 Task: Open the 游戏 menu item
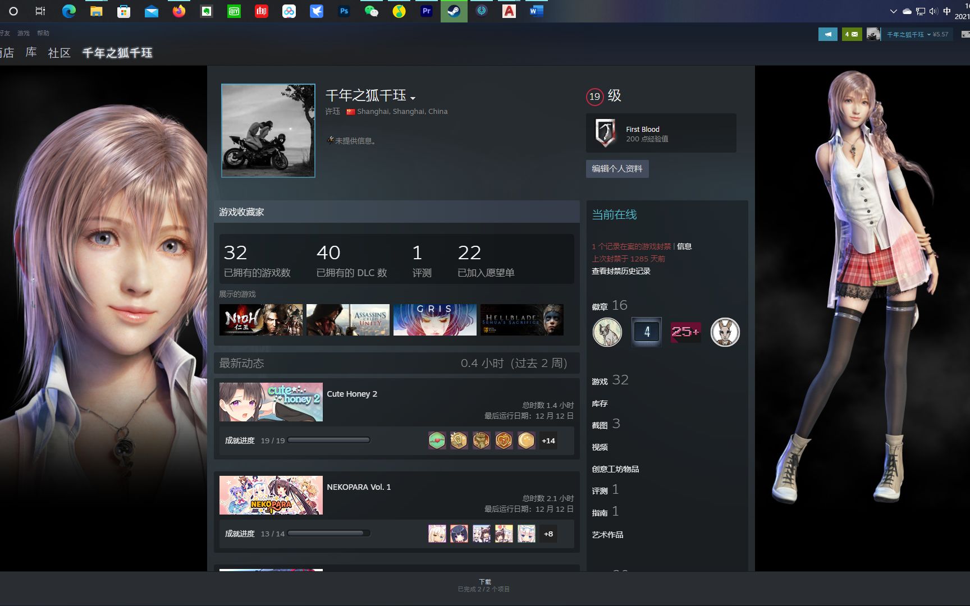[x=24, y=33]
